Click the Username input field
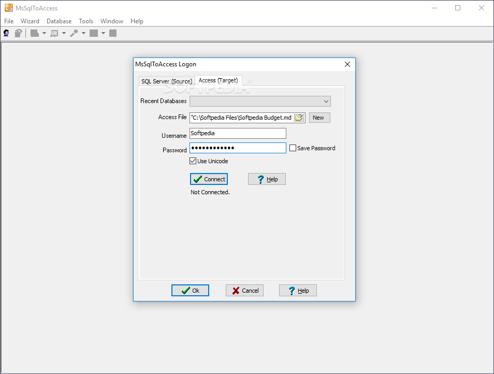The width and height of the screenshot is (494, 374). 238,133
